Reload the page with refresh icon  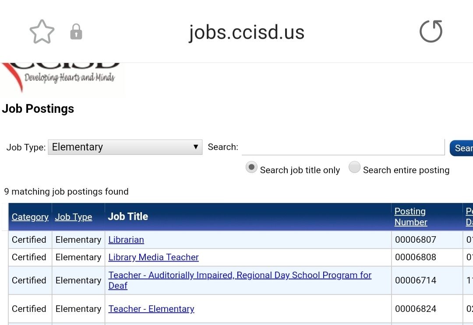tap(431, 32)
